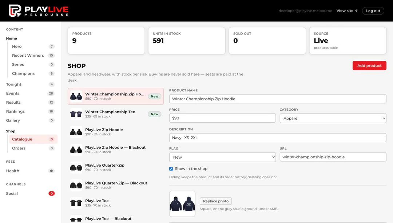Click into the Product Name field
Screen dimensions: 393x223
point(278,99)
